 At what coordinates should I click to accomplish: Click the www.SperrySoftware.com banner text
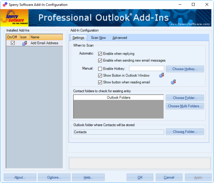pyautogui.click(x=190, y=24)
